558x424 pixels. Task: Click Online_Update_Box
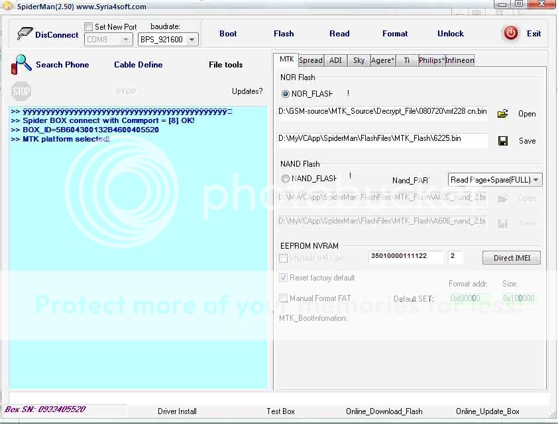[488, 411]
